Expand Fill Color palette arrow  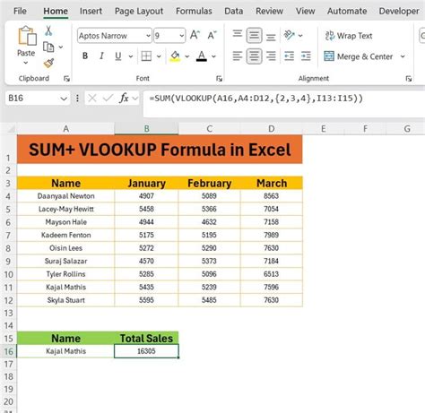coord(187,56)
